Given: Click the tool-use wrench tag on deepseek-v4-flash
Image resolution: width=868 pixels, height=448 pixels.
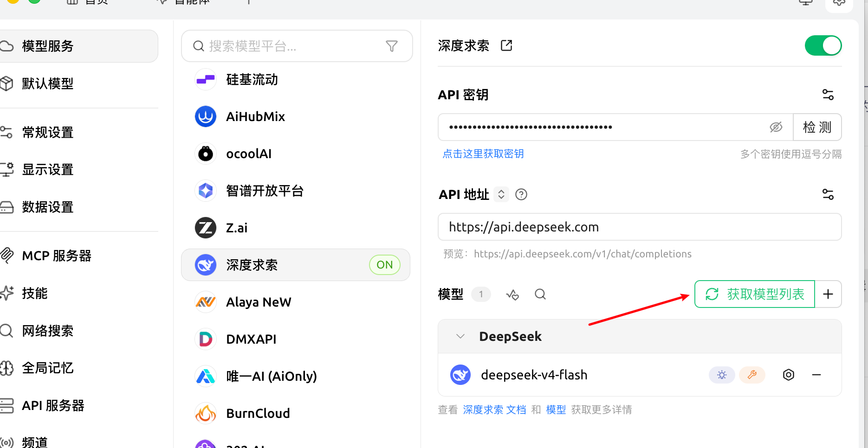Looking at the screenshot, I should click(752, 375).
